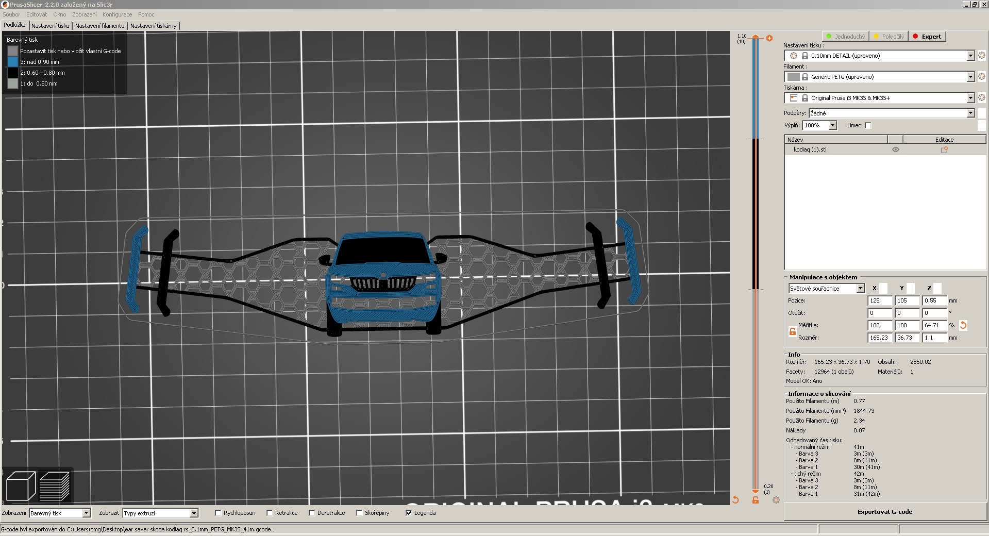Select Jednoduchý mode button
Screen dimensions: 989x536
click(845, 37)
